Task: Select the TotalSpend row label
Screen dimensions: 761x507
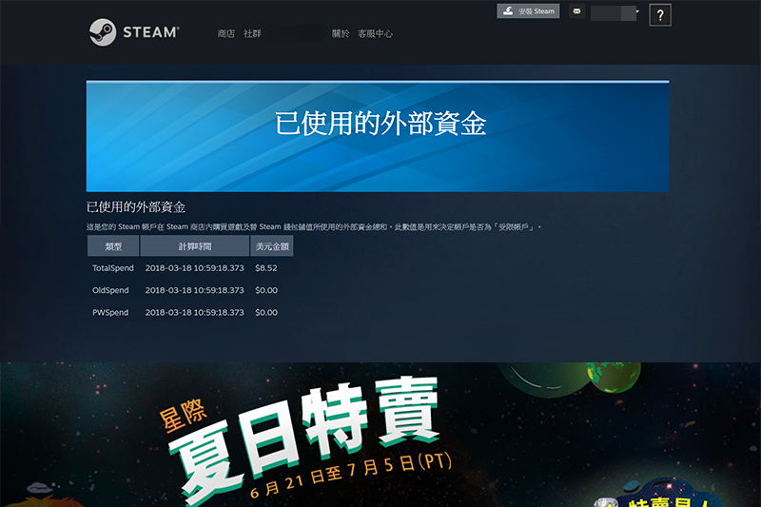Action: (113, 268)
